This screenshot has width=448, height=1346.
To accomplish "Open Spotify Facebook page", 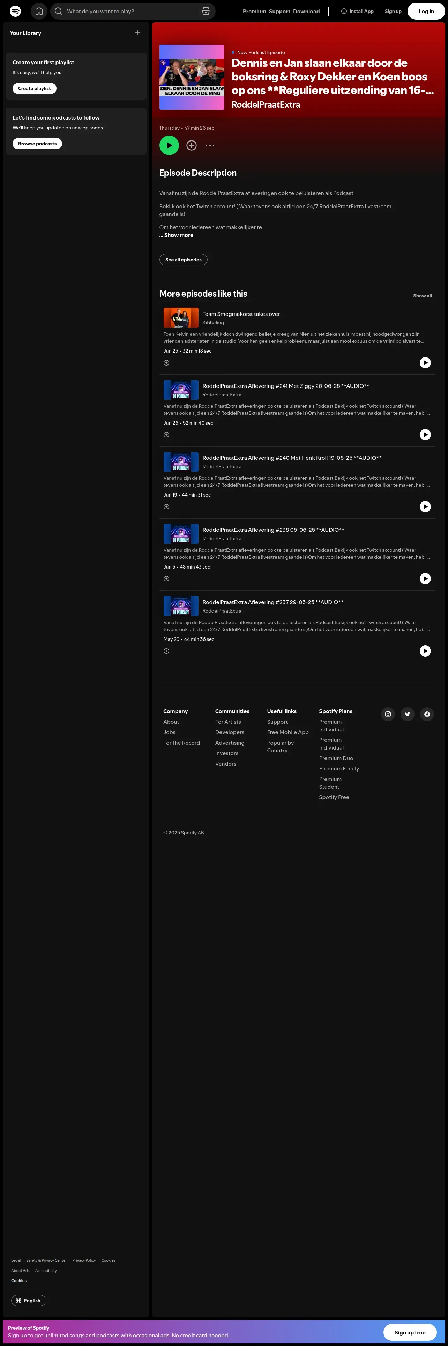I will 427,714.
